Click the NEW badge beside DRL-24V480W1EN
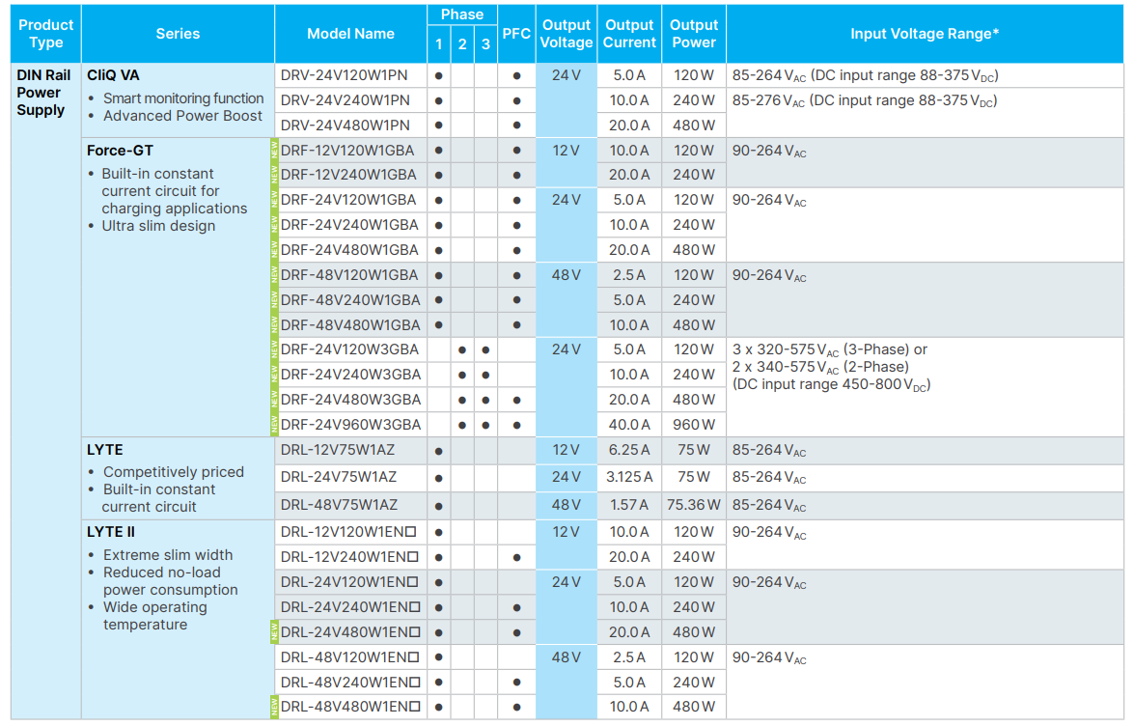 274,632
